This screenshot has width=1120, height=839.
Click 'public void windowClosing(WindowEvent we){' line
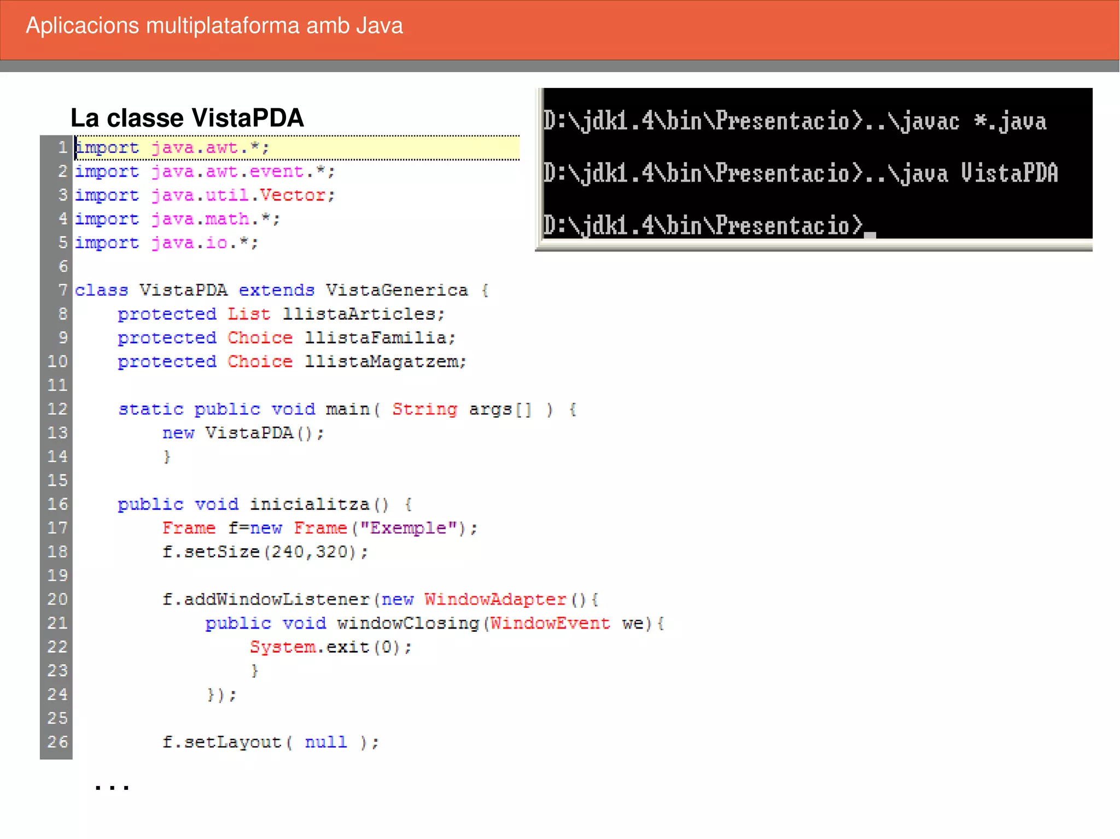coord(435,623)
